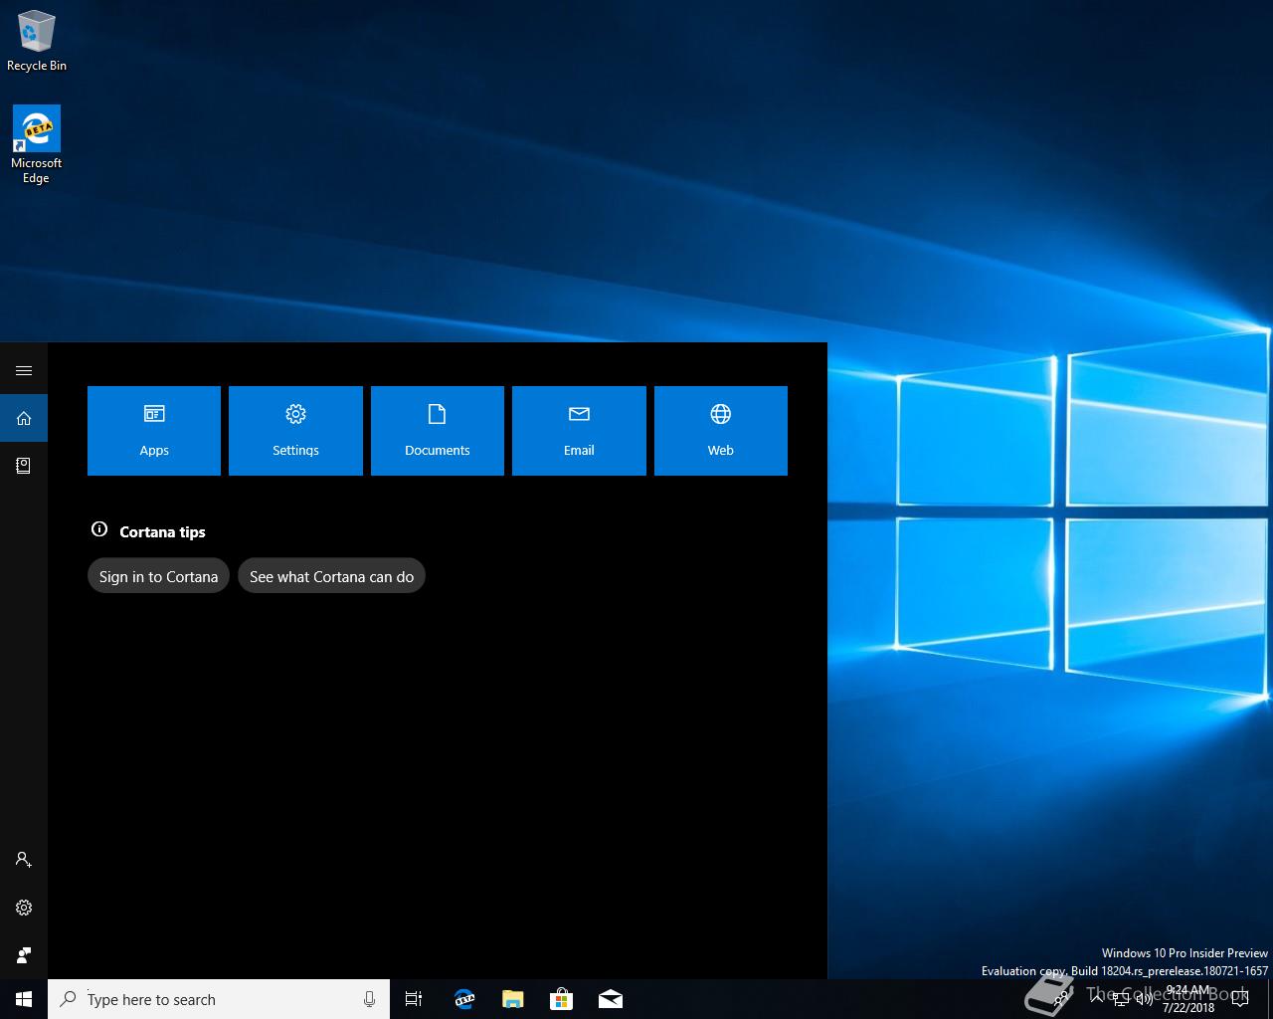The image size is (1273, 1019).
Task: Open the clock showing 9:24 AM
Action: coord(1188,999)
